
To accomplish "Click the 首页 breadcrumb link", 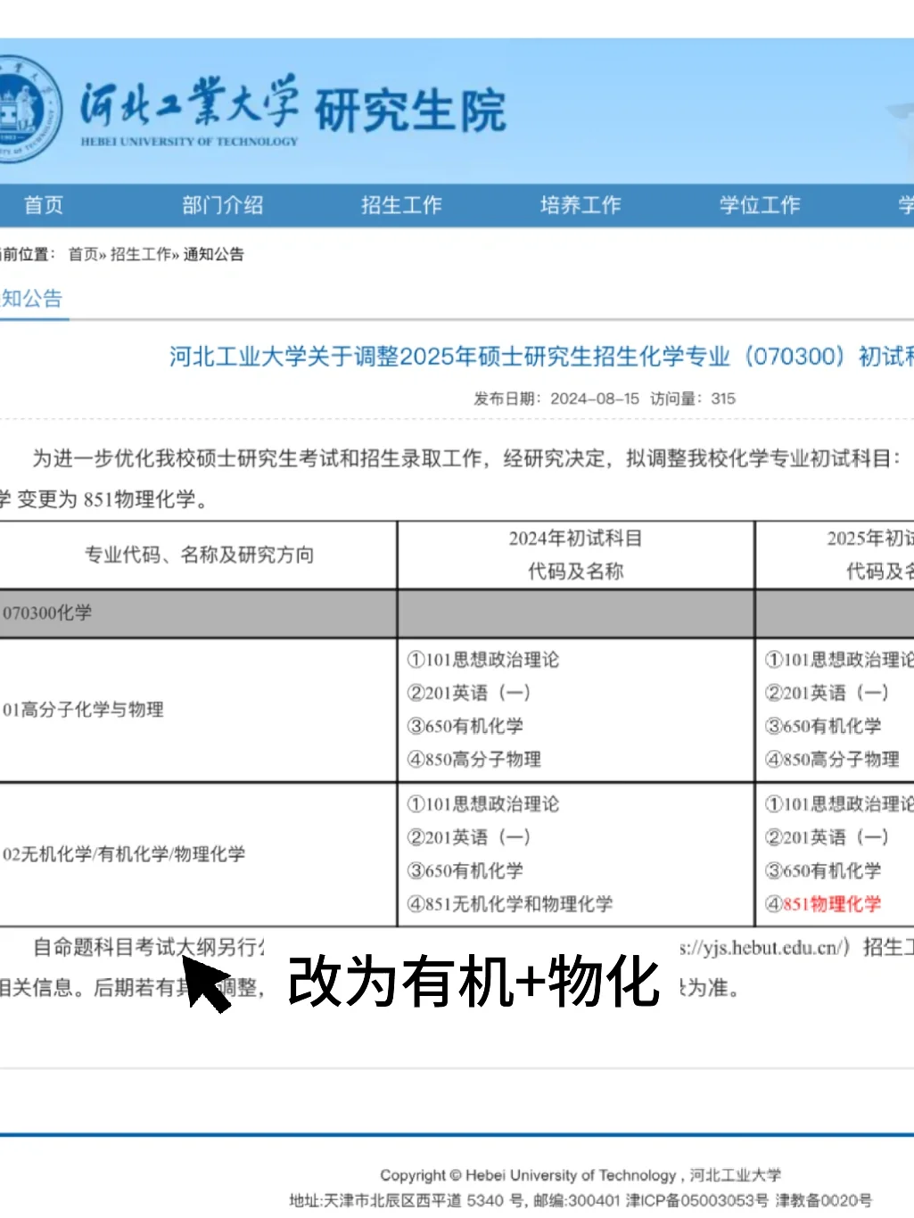I will coord(83,254).
